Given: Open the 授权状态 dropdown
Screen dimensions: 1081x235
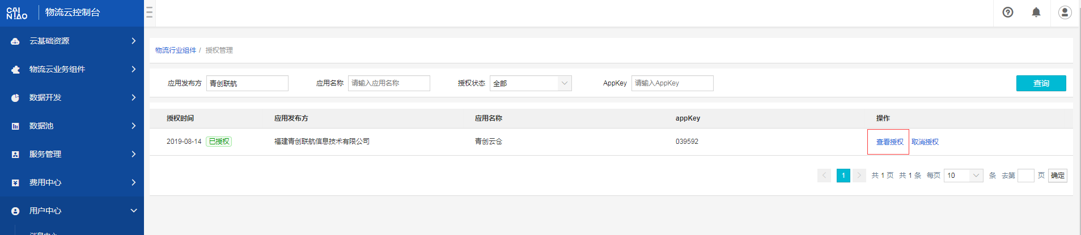Looking at the screenshot, I should click(530, 83).
